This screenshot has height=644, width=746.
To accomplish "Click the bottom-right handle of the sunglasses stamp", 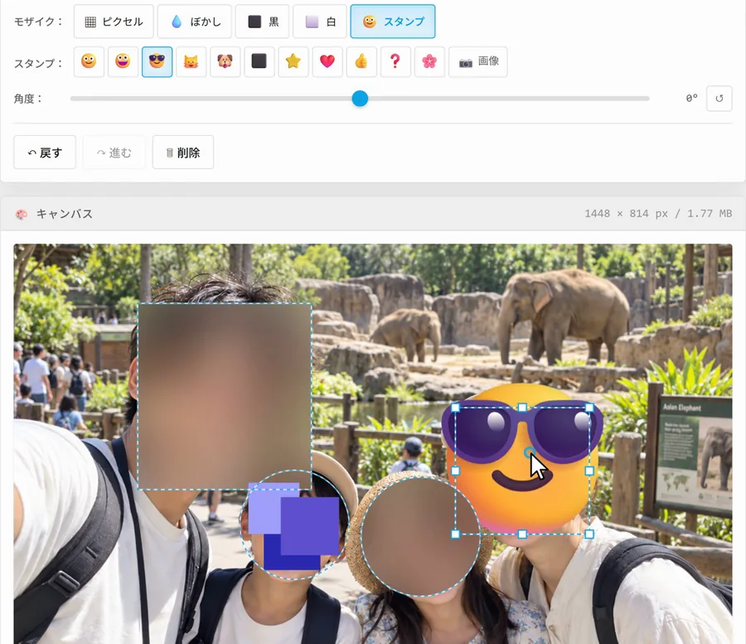I will [x=589, y=534].
